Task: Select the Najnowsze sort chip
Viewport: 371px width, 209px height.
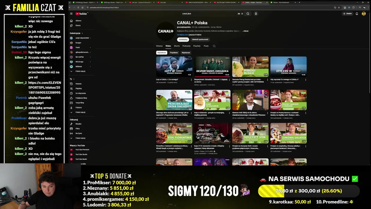Action: coord(162,53)
